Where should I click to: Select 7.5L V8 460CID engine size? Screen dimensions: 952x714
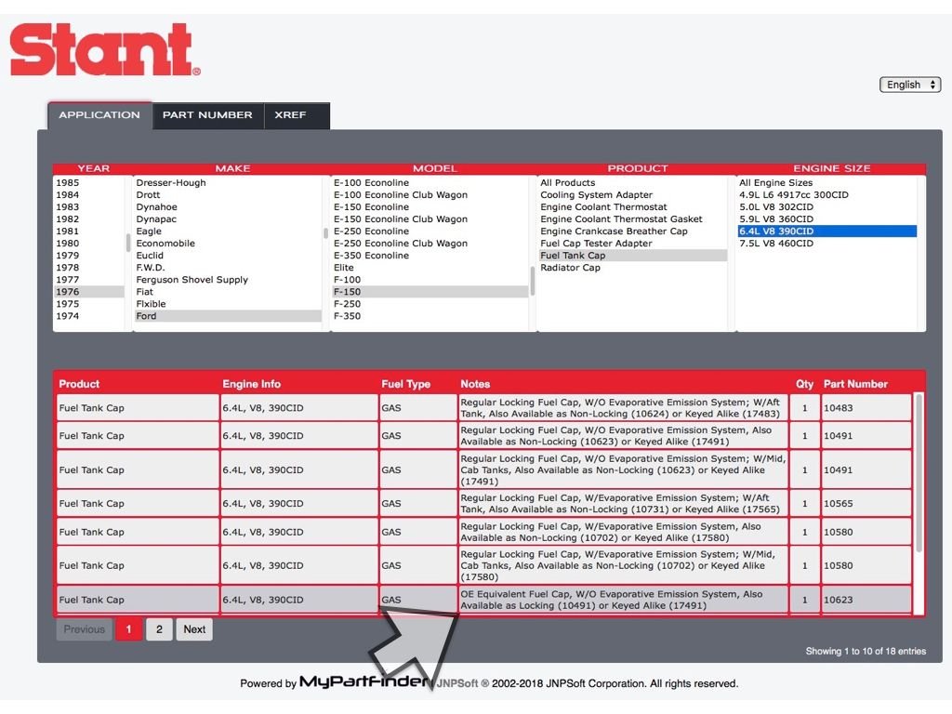pos(776,244)
